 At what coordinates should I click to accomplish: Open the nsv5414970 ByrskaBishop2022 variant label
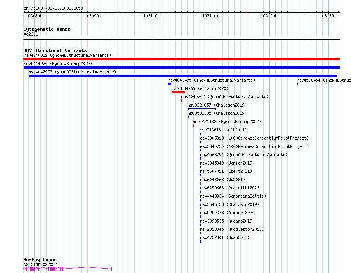coord(58,64)
